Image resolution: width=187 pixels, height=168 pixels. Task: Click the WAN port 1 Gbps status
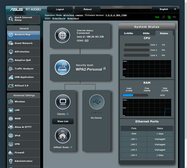click(x=160, y=134)
